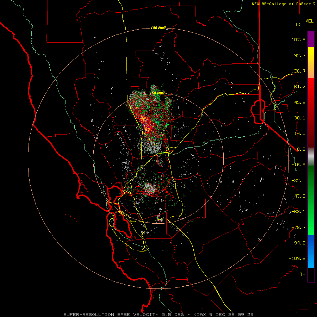Click the 50 NMI range ring label
This screenshot has height=317, width=317.
(158, 93)
